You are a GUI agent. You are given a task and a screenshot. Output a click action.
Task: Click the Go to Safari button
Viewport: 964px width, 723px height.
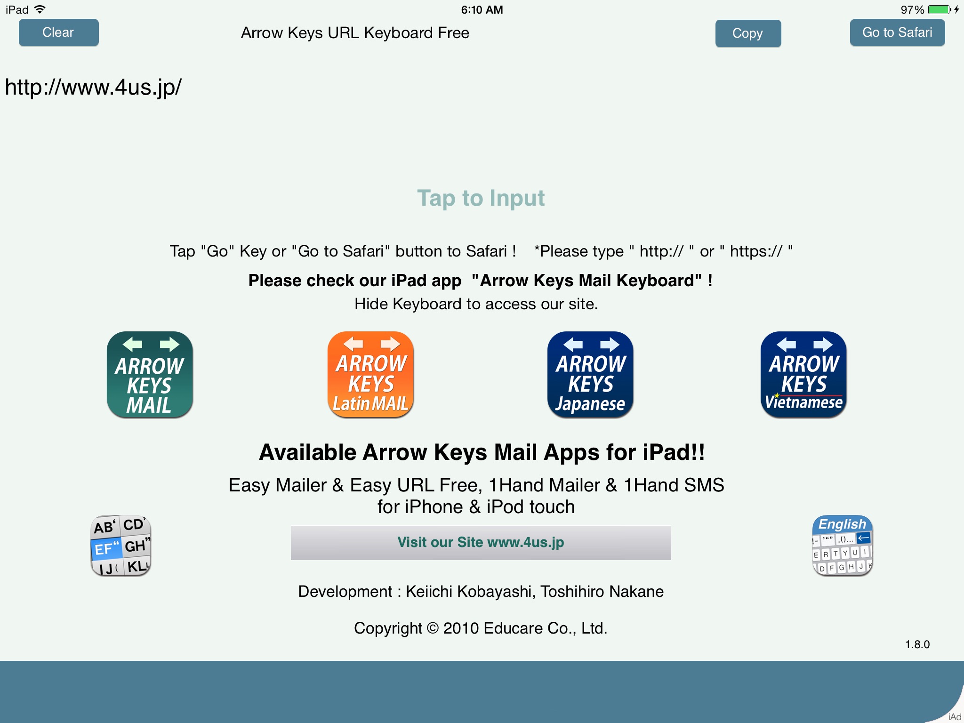(898, 32)
